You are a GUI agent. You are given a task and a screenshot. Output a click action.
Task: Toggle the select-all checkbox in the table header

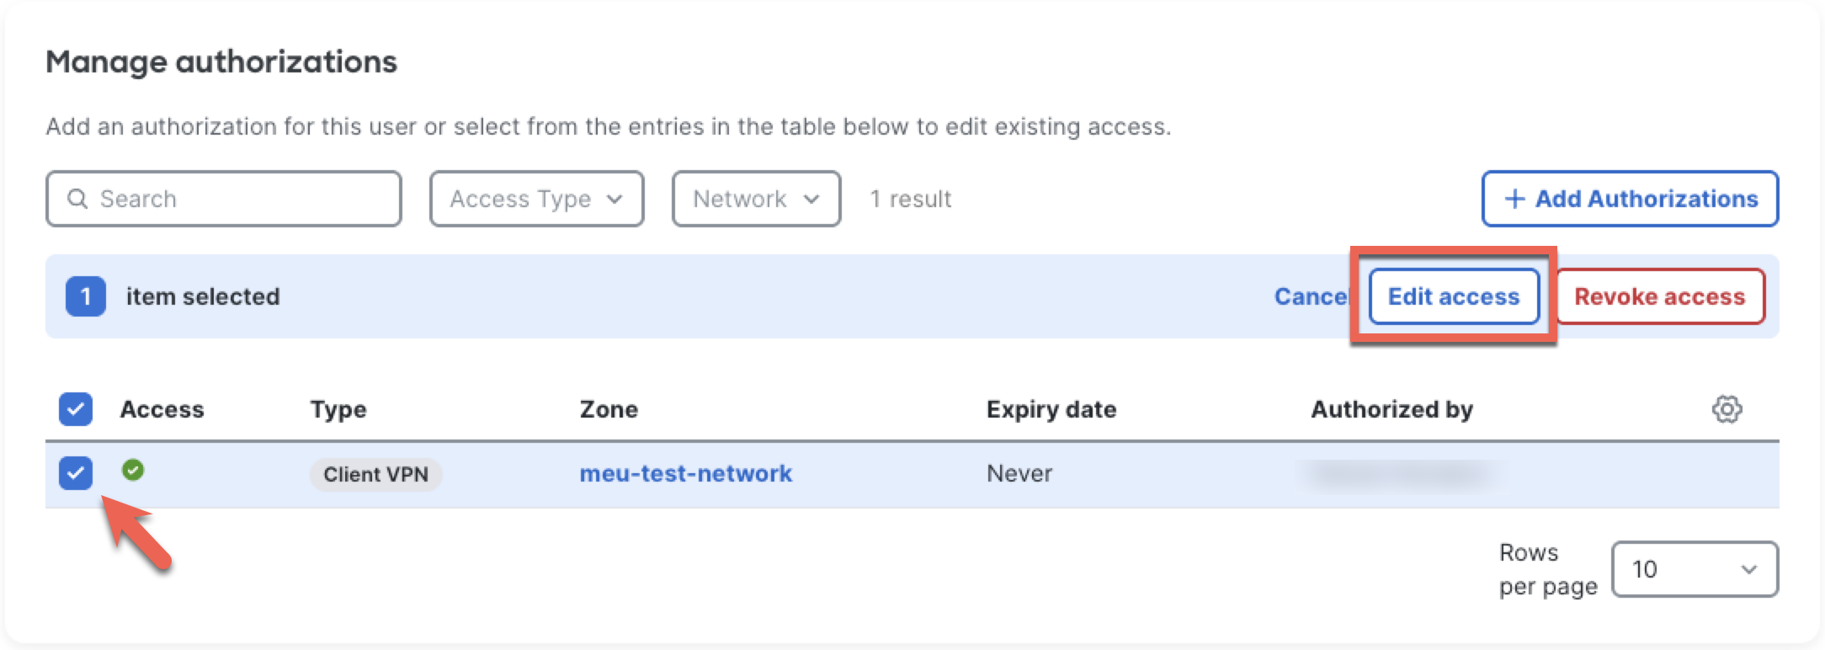pos(77,409)
